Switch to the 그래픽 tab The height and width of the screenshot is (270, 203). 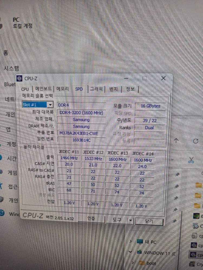click(x=96, y=89)
